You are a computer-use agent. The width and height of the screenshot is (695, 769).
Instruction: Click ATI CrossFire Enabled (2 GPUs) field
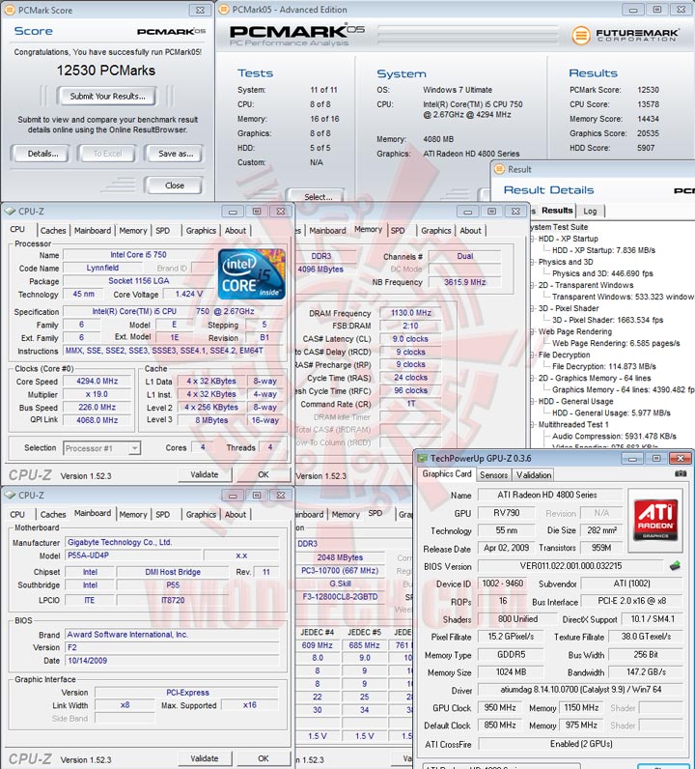[x=581, y=744]
